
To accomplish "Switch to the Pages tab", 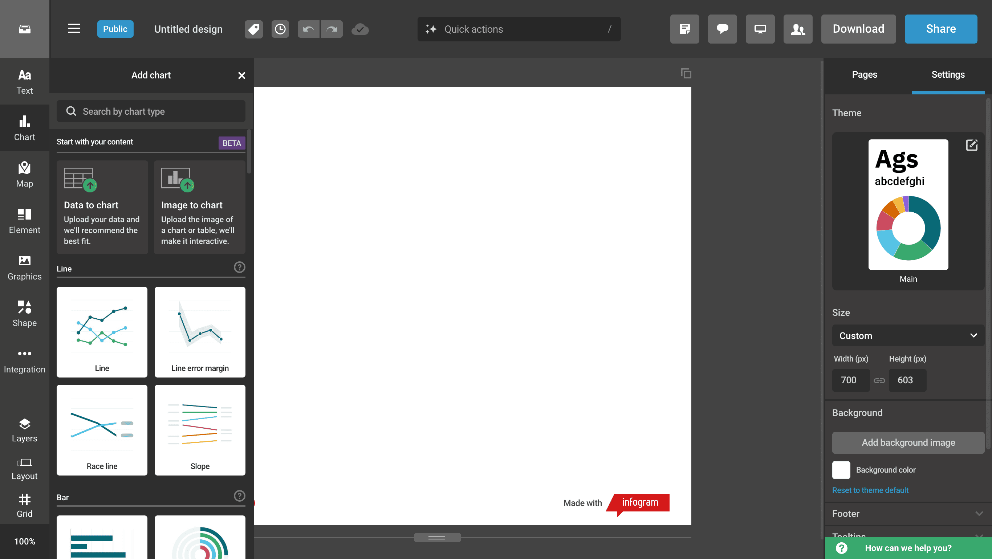I will (x=864, y=75).
